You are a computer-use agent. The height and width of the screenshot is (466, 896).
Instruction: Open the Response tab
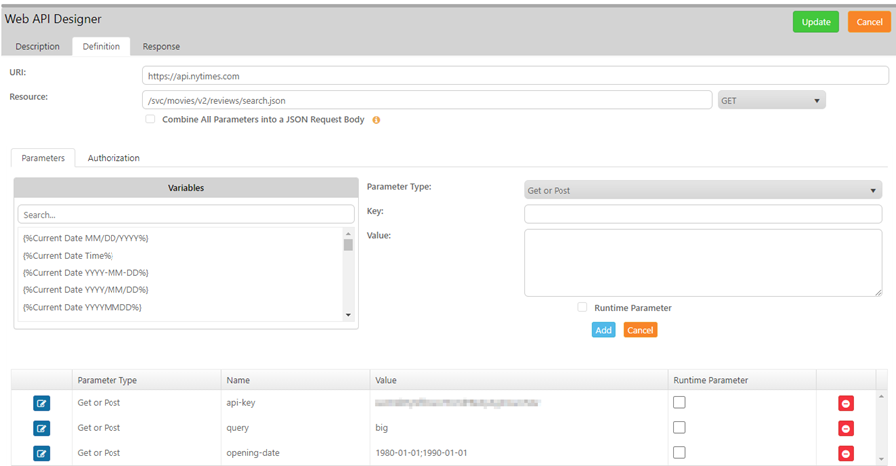pyautogui.click(x=161, y=47)
